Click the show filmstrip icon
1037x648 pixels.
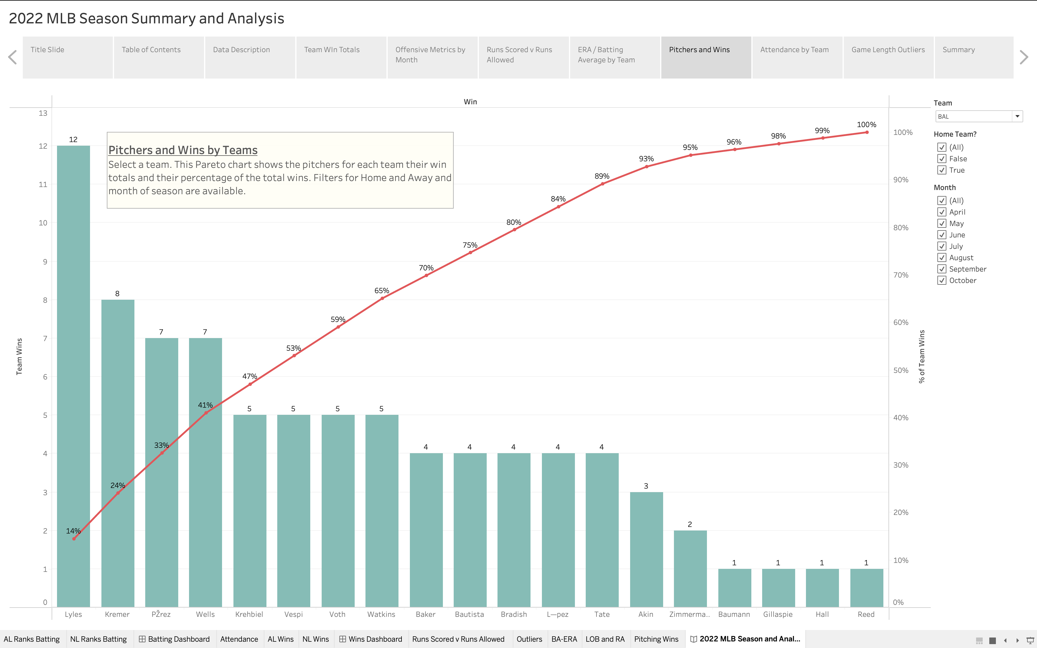point(979,640)
